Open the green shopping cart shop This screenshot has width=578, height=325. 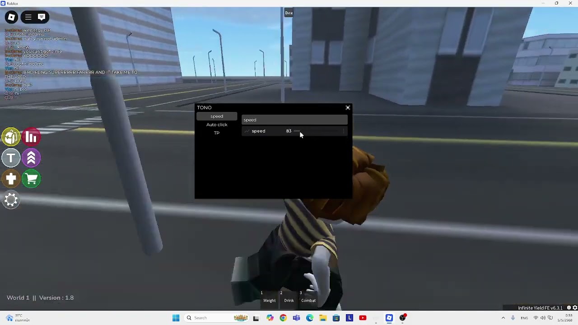(x=31, y=179)
